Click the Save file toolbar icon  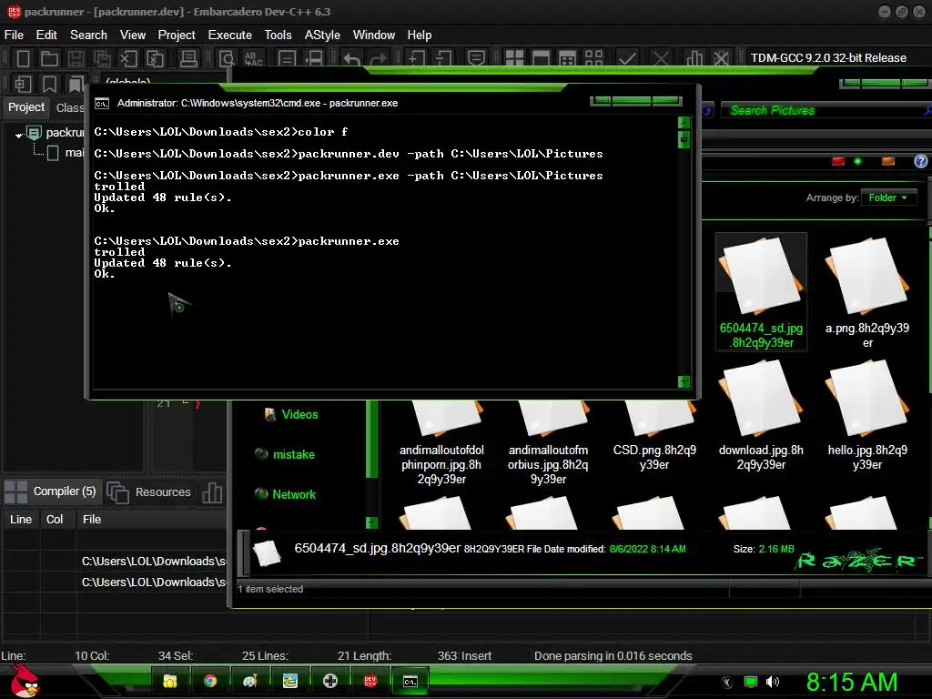(76, 58)
